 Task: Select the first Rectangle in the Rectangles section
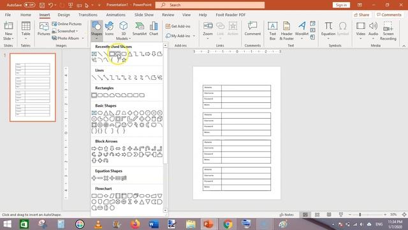pyautogui.click(x=94, y=95)
